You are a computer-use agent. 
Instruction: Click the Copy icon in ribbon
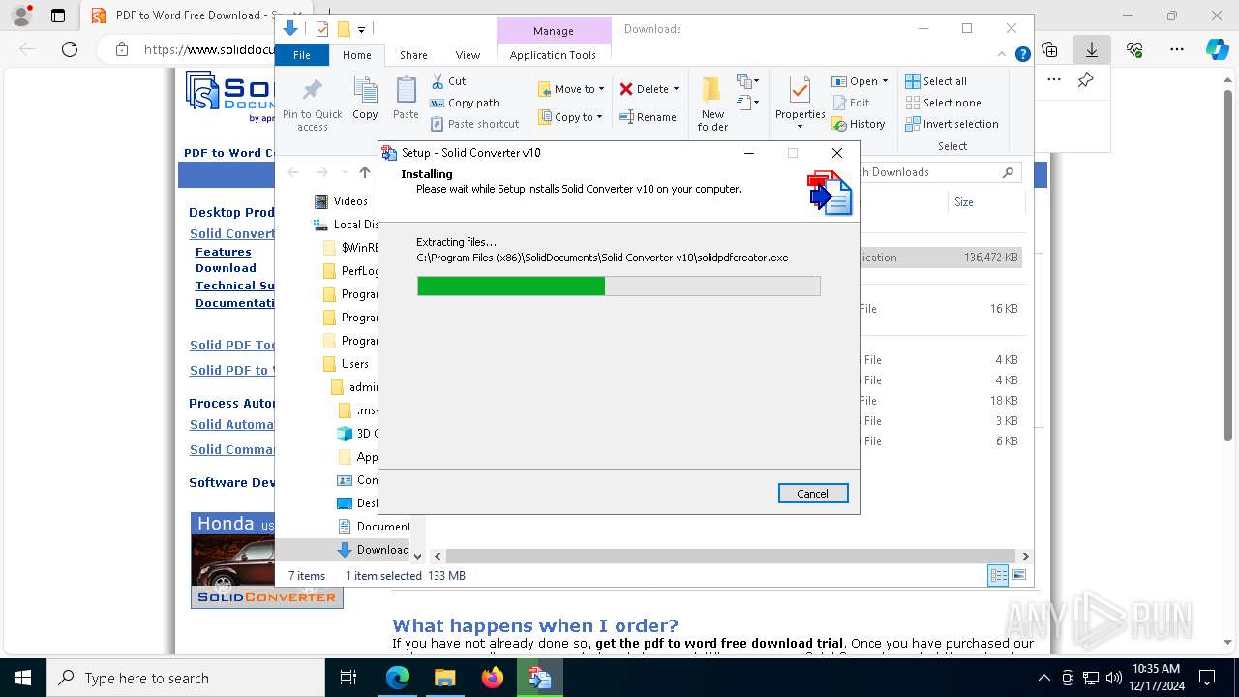365,99
